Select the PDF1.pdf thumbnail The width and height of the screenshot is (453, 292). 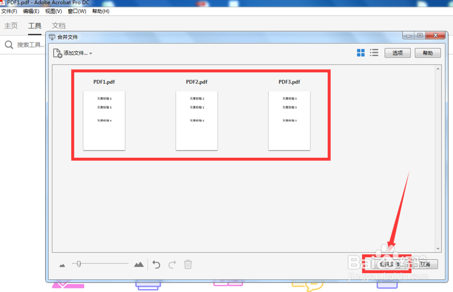[x=104, y=121]
